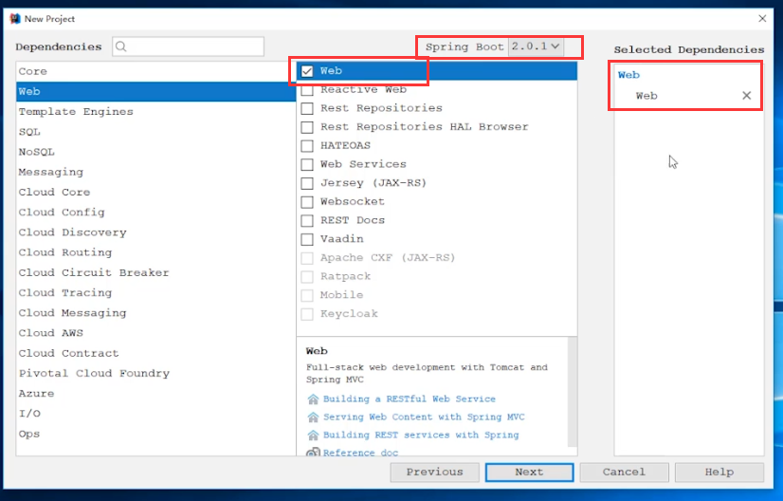Screen dimensions: 783x501
Task: Uncheck the Web dependency checkbox
Action: 307,71
